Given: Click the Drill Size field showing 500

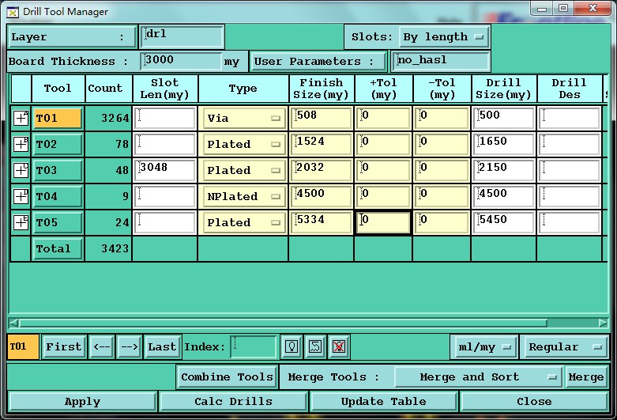Looking at the screenshot, I should click(x=504, y=118).
